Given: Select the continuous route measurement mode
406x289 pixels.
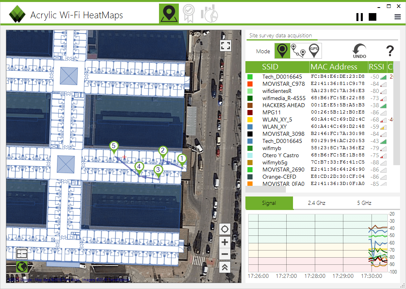Looking at the screenshot, I should [x=298, y=51].
